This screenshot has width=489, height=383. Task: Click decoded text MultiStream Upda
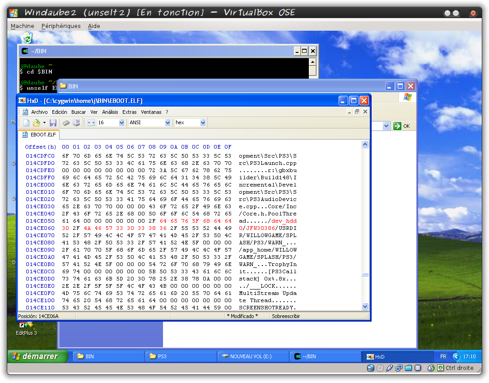[x=268, y=294]
